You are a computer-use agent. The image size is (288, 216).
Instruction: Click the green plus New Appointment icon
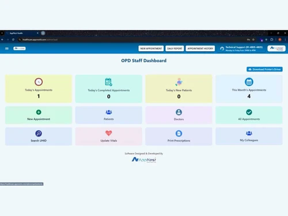pos(39,112)
